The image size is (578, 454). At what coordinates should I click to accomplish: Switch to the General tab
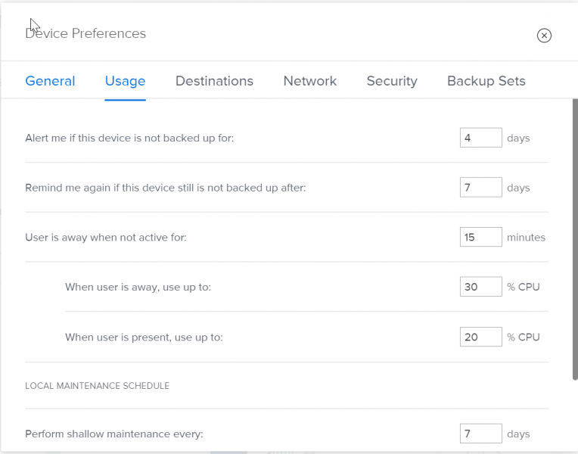[x=50, y=81]
